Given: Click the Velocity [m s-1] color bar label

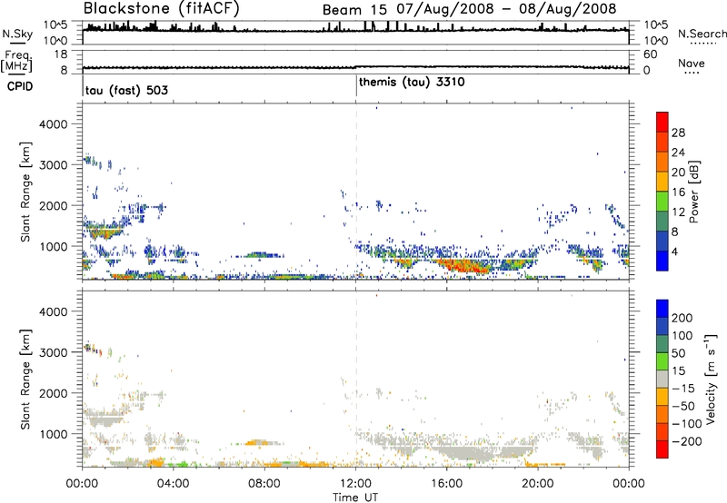Looking at the screenshot, I should [x=710, y=380].
